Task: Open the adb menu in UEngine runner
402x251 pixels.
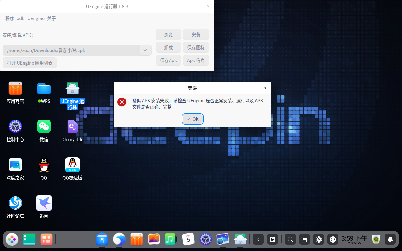Action: click(20, 18)
